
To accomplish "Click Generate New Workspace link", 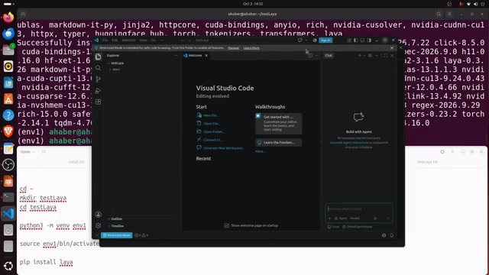I will coord(220,147).
